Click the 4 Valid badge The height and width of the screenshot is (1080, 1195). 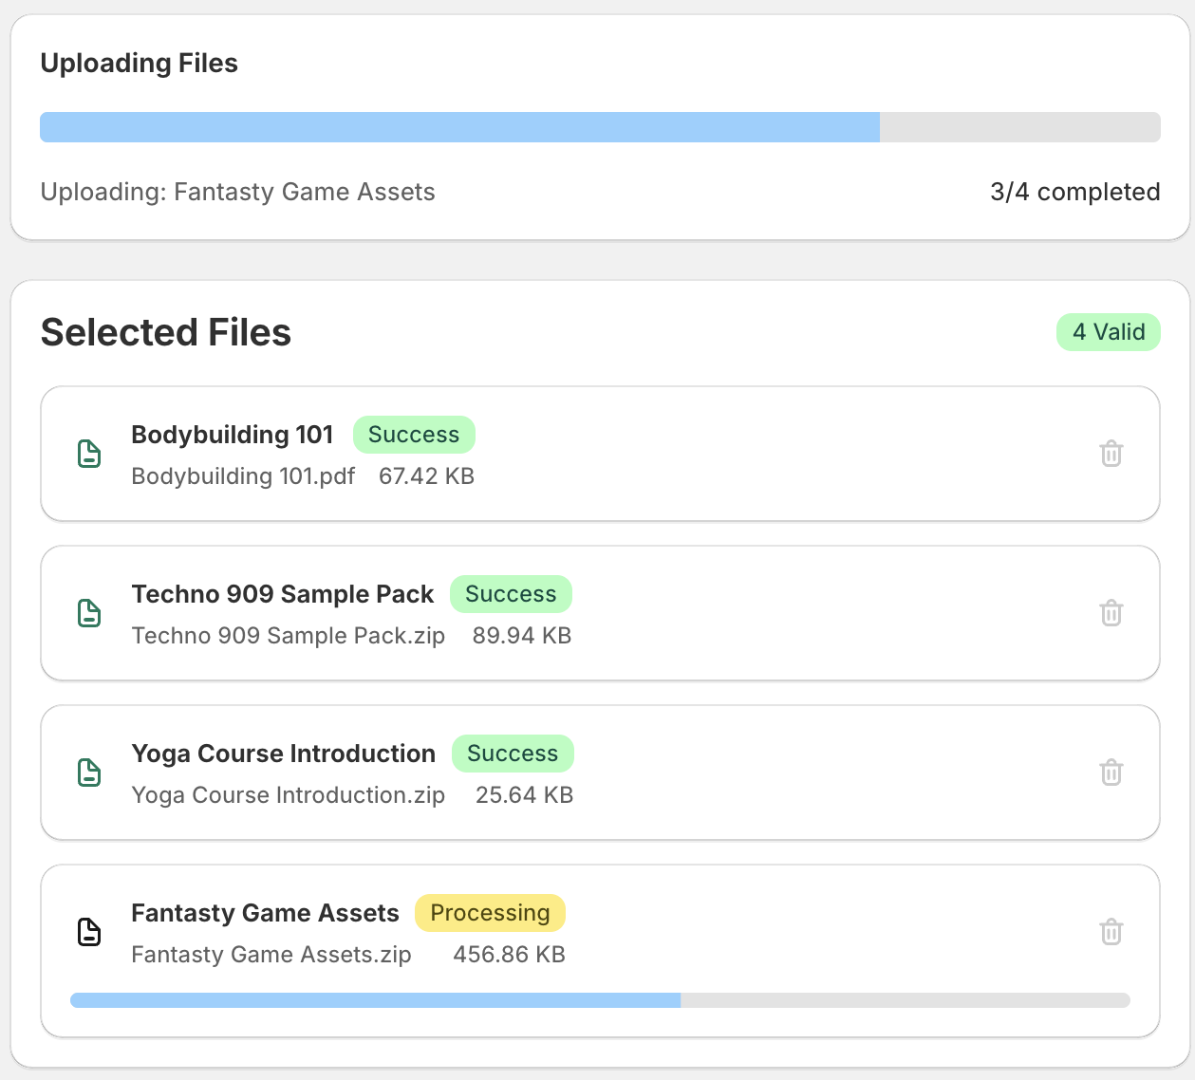[x=1108, y=332]
